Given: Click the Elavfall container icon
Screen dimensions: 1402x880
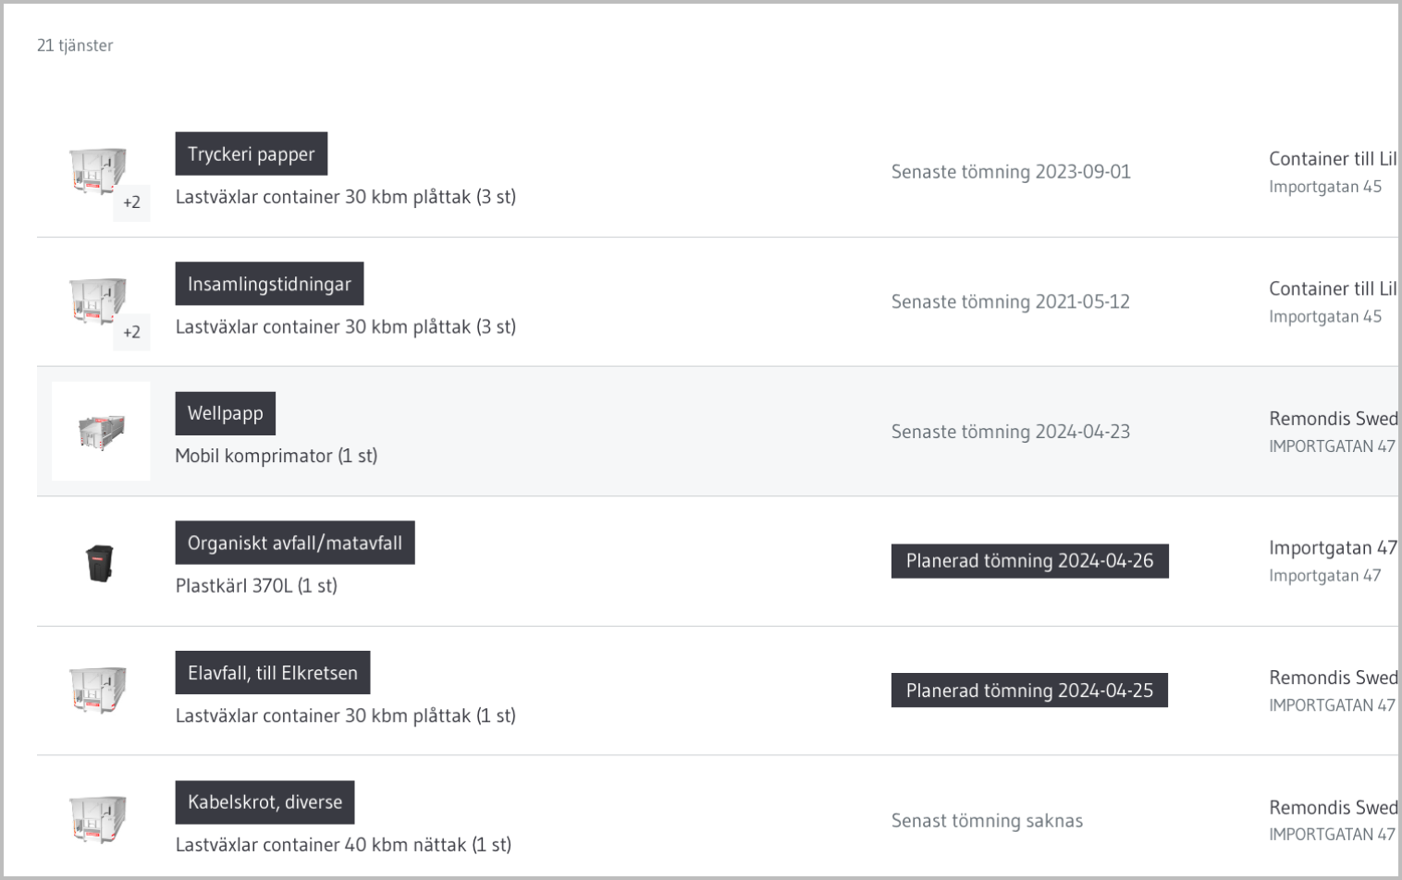Looking at the screenshot, I should (97, 690).
